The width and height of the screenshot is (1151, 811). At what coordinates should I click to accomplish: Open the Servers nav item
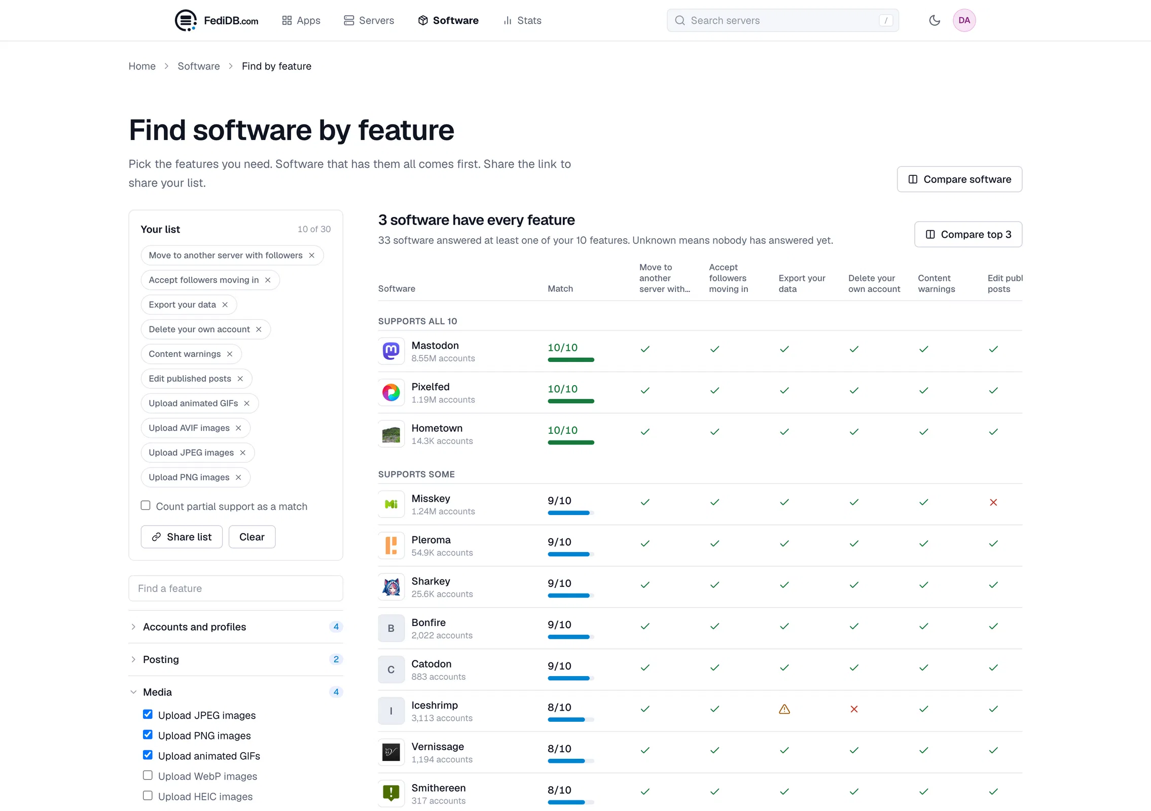pyautogui.click(x=369, y=20)
